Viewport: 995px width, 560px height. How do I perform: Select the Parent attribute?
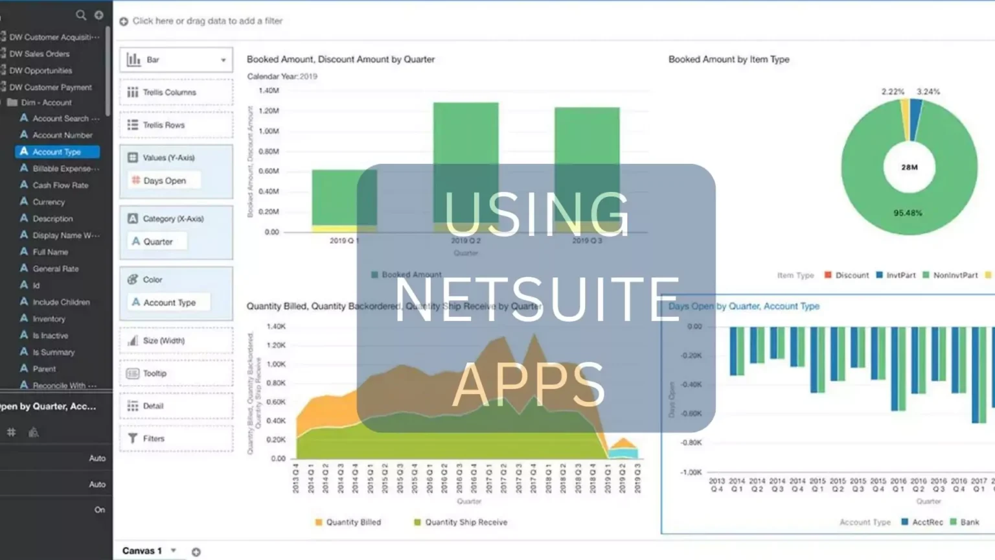44,369
